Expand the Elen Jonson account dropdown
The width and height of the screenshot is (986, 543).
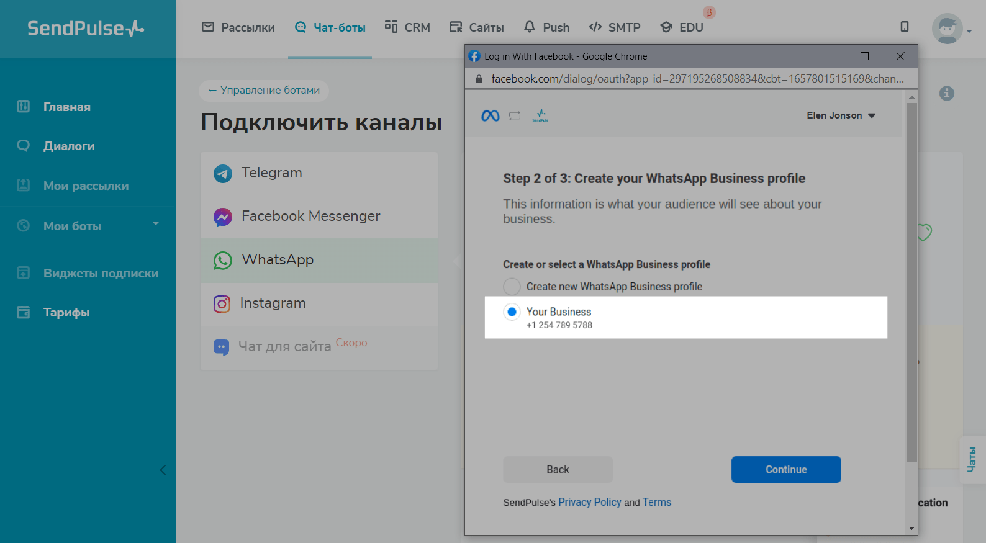(x=841, y=115)
